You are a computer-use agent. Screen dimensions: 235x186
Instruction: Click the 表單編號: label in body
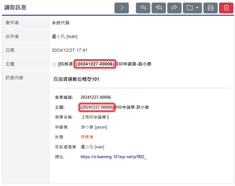click(64, 97)
